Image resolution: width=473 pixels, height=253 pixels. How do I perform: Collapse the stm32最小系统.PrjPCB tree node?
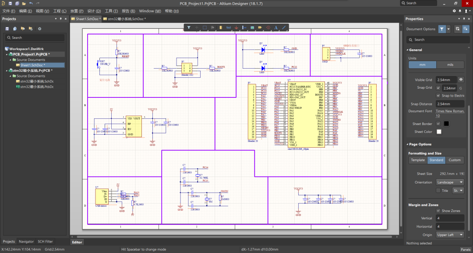coord(7,71)
